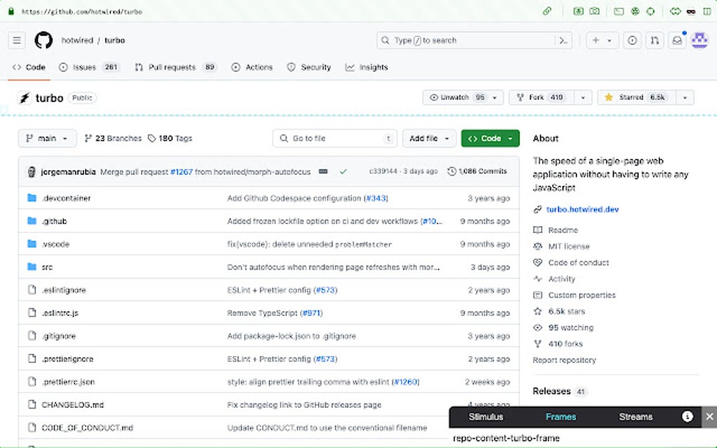The image size is (717, 448).
Task: Open the sidebar hamburger menu icon
Action: tap(16, 40)
